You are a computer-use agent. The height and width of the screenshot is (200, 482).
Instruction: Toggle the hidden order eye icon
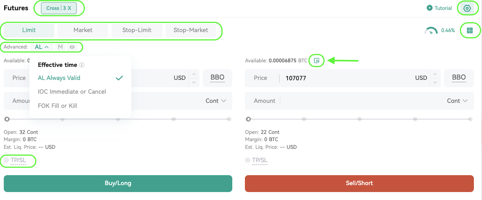click(x=72, y=47)
